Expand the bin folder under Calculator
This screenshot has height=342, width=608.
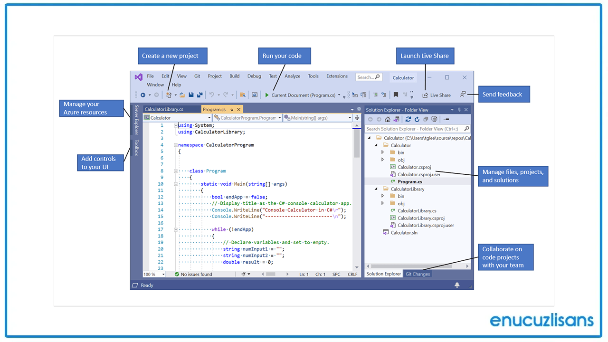pyautogui.click(x=383, y=152)
